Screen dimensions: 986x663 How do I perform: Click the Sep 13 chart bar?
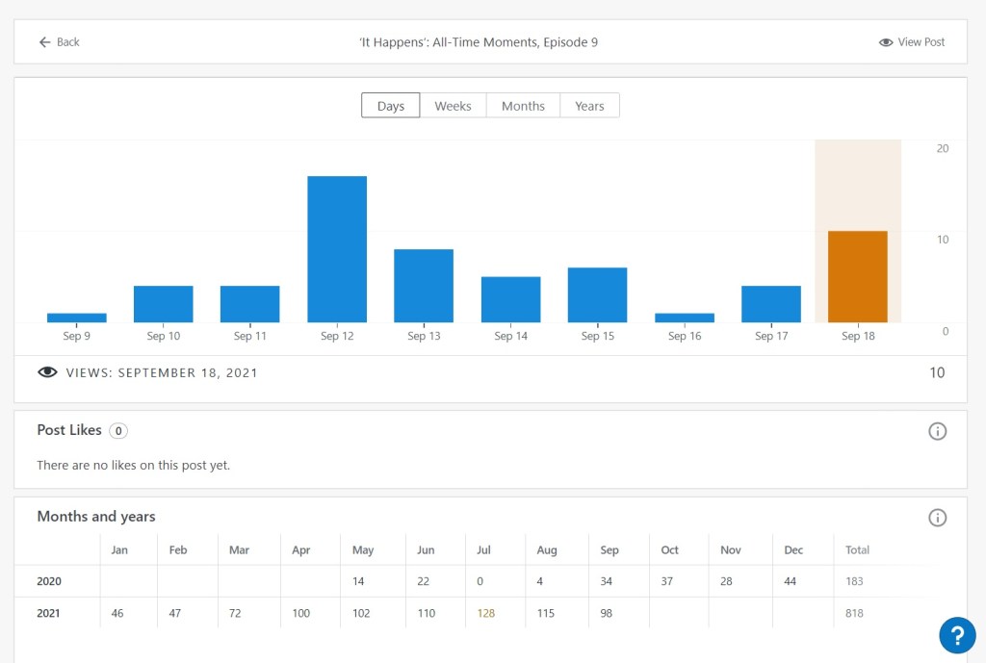pyautogui.click(x=424, y=286)
